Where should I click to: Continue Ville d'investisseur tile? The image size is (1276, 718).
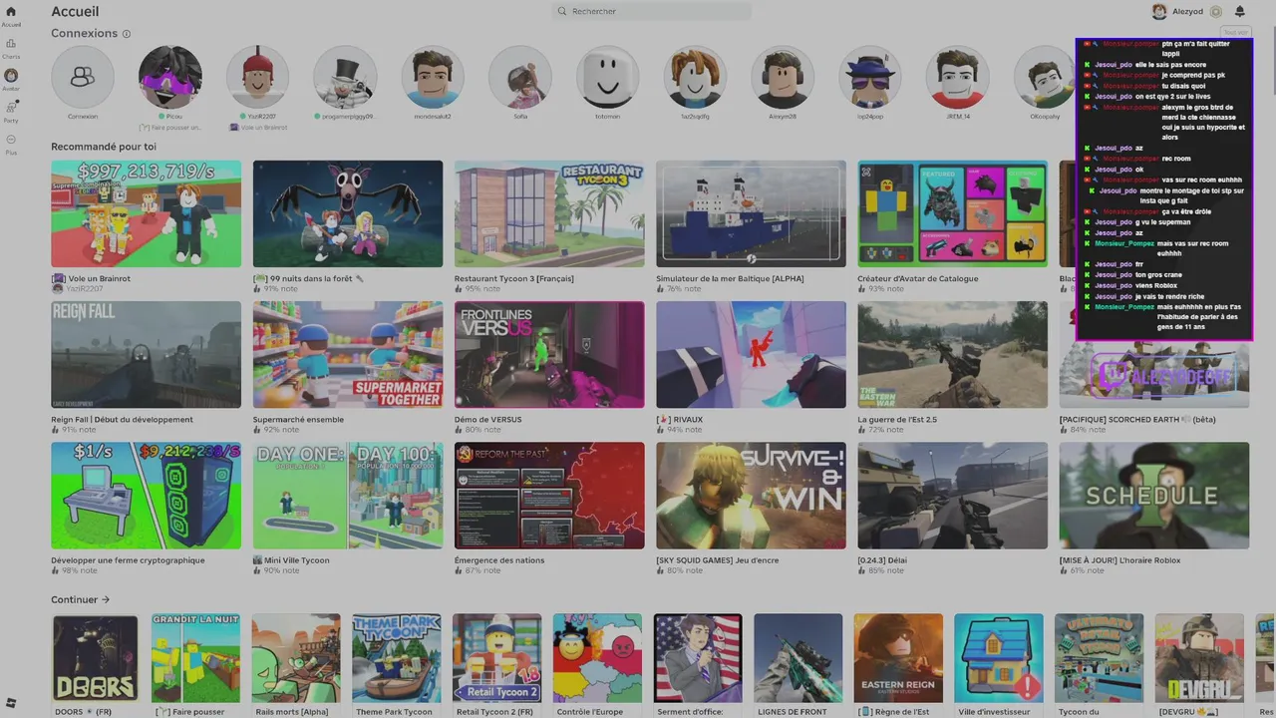(x=998, y=658)
